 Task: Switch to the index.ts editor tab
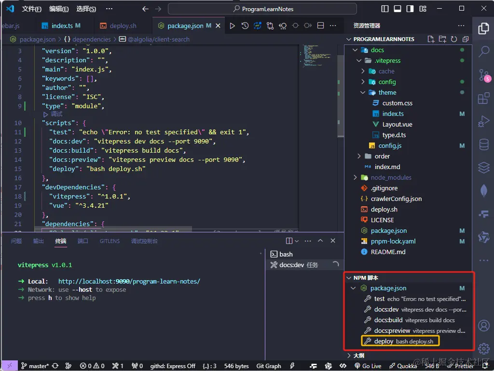pyautogui.click(x=61, y=26)
